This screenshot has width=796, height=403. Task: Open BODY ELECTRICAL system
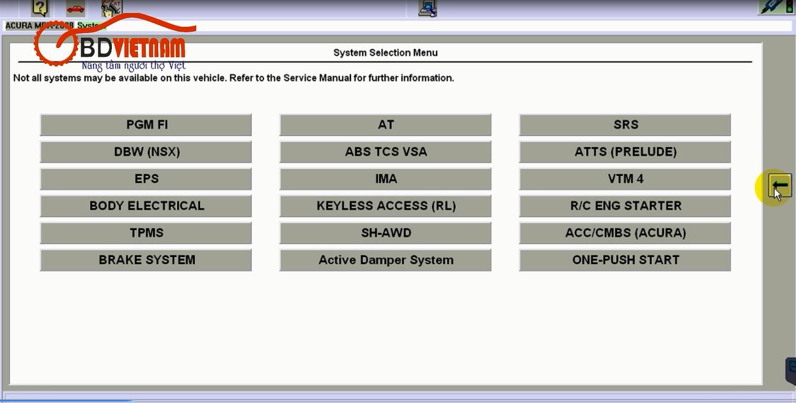coord(146,206)
